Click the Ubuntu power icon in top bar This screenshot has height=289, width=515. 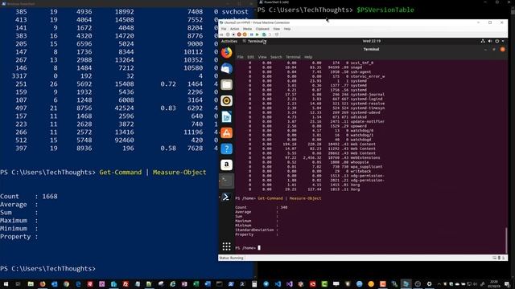tap(497, 41)
